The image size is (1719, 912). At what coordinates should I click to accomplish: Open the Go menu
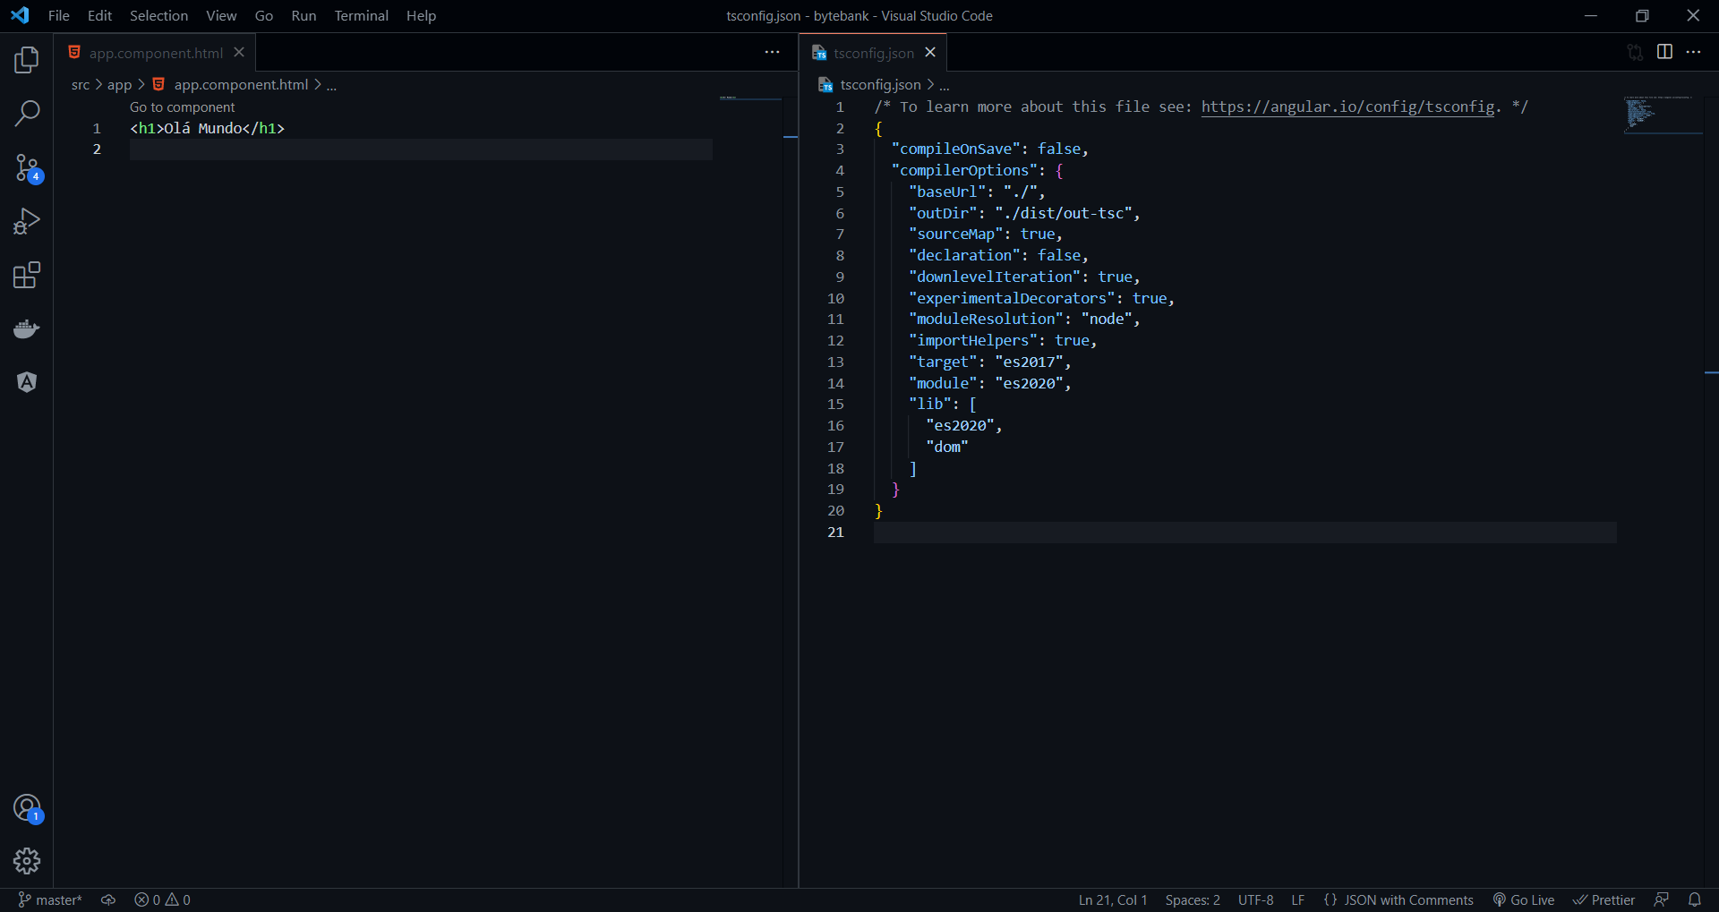[264, 16]
